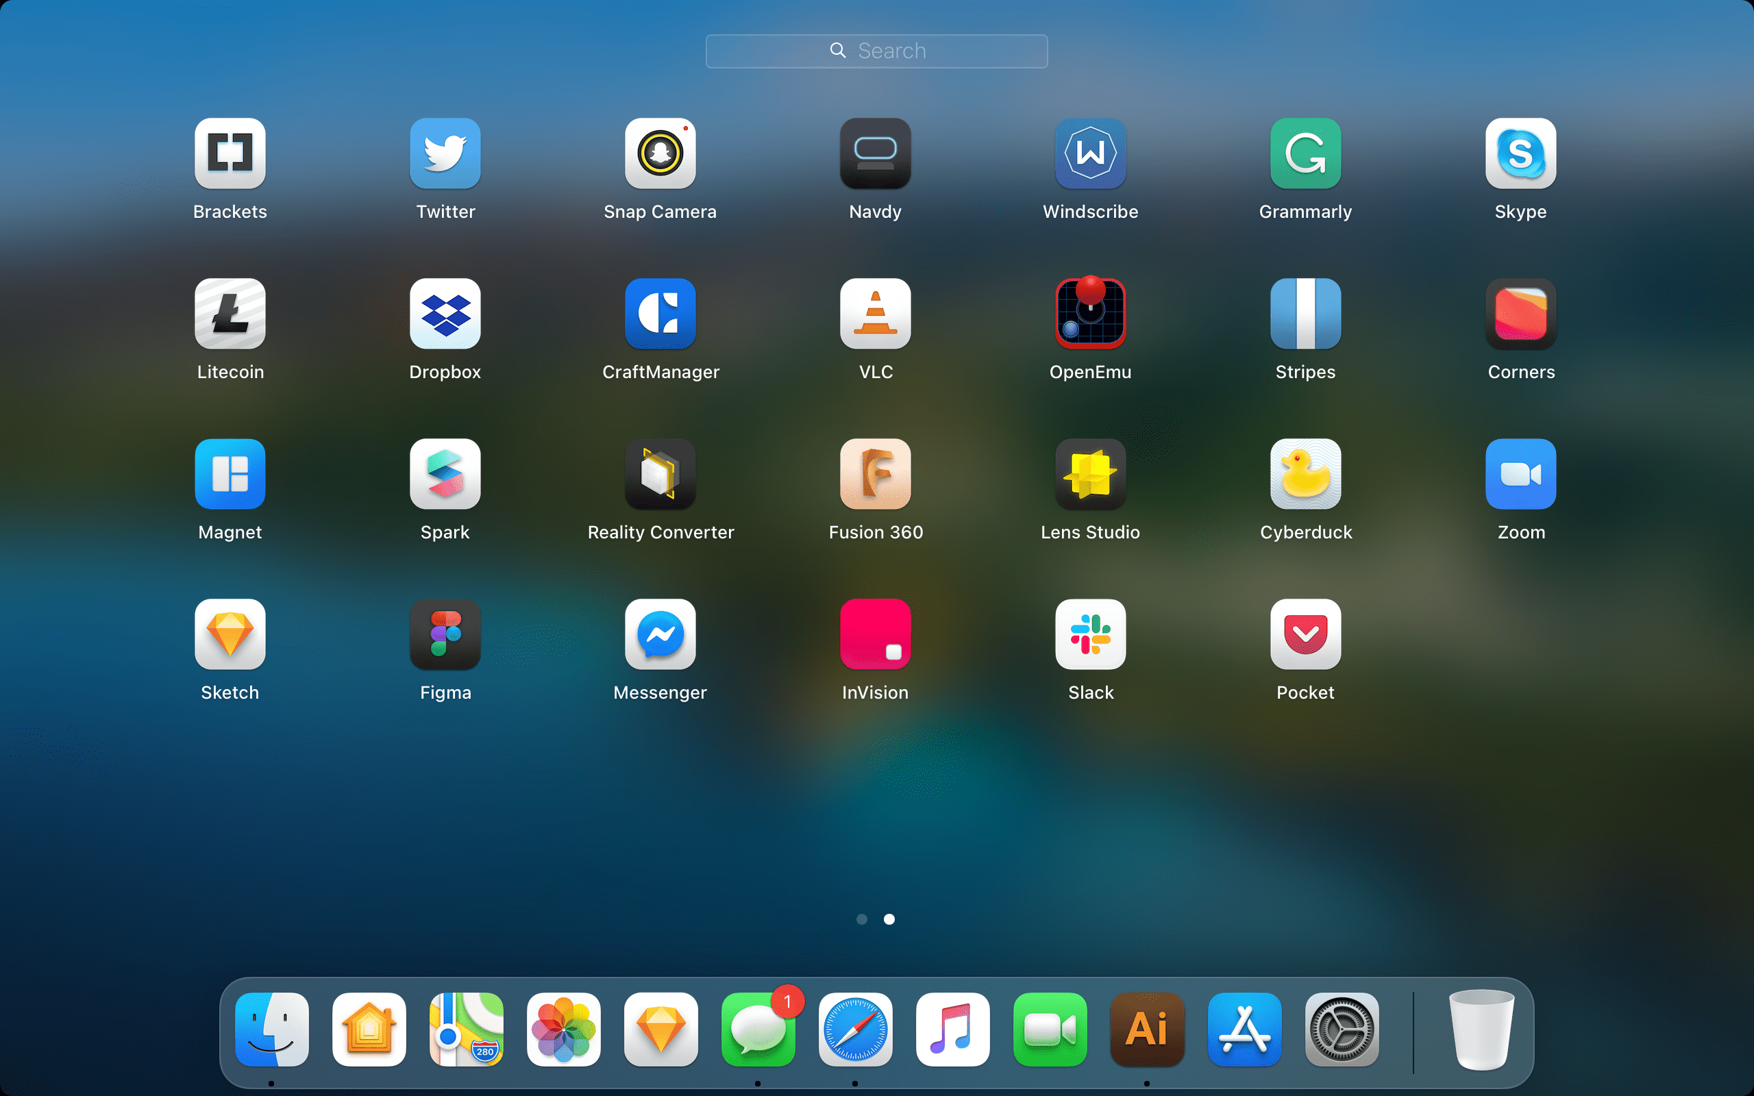1754x1096 pixels.
Task: Open the Cyberduck duck icon
Action: click(x=1305, y=474)
